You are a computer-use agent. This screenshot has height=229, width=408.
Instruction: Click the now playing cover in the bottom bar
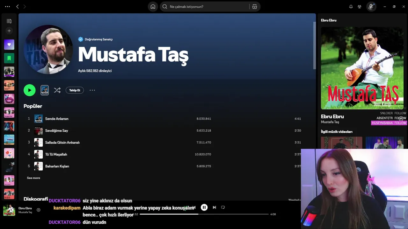pyautogui.click(x=9, y=210)
